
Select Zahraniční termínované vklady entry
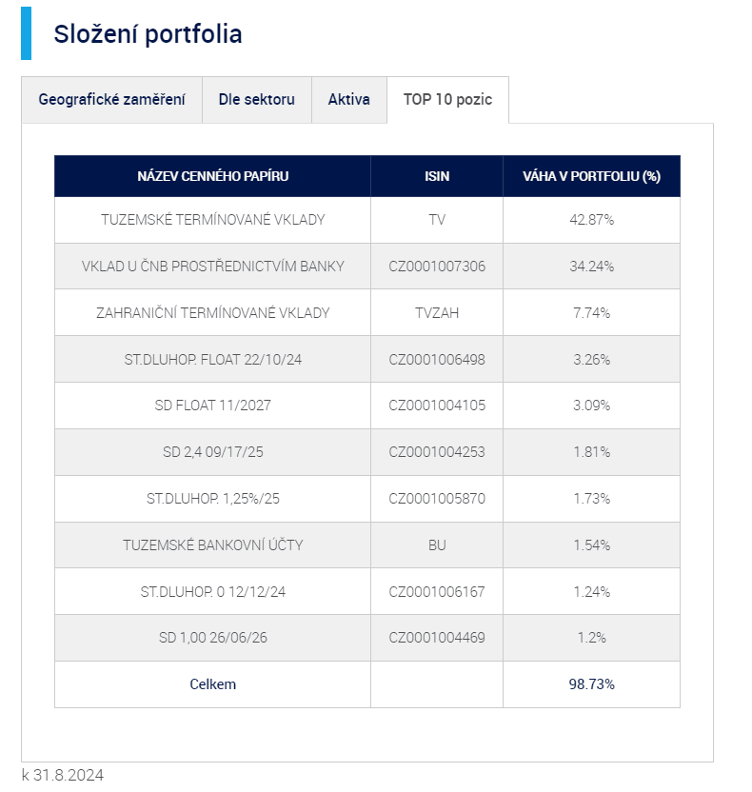(x=212, y=313)
